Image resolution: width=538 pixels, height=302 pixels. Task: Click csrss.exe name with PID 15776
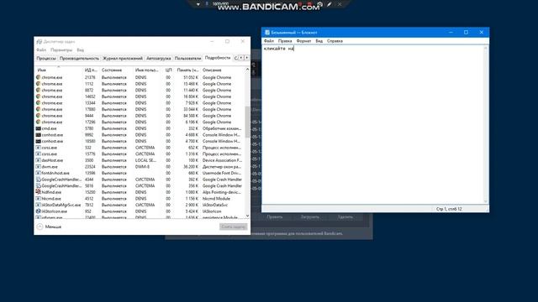[50, 154]
